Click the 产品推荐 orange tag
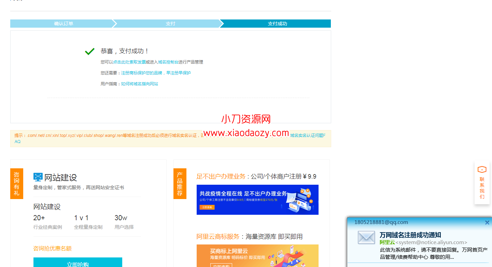This screenshot has width=492, height=267. point(180,184)
